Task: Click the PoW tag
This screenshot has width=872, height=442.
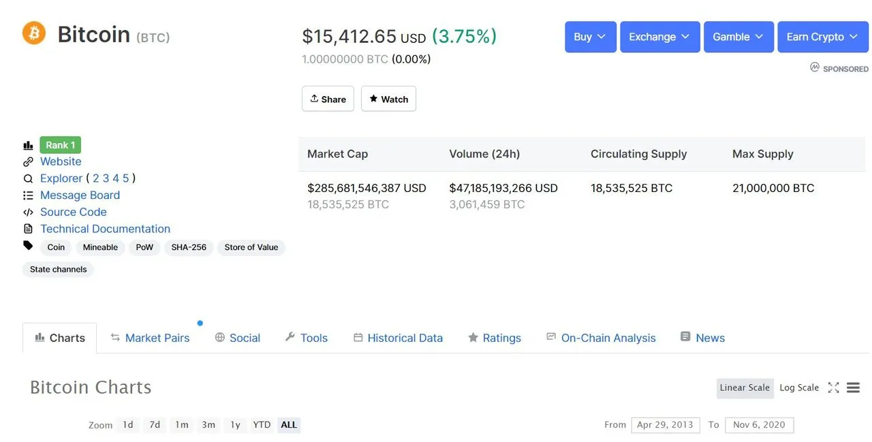Action: tap(144, 247)
